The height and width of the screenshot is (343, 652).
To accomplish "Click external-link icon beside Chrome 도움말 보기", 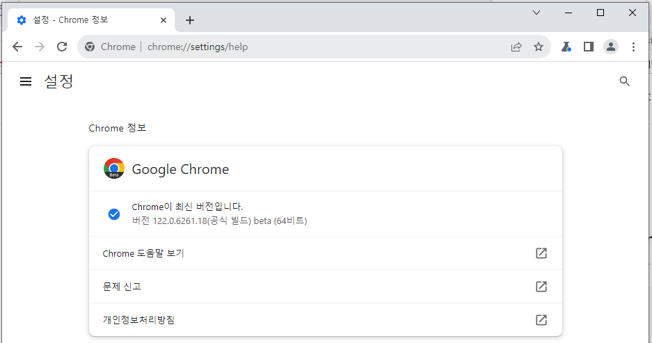I will point(541,253).
